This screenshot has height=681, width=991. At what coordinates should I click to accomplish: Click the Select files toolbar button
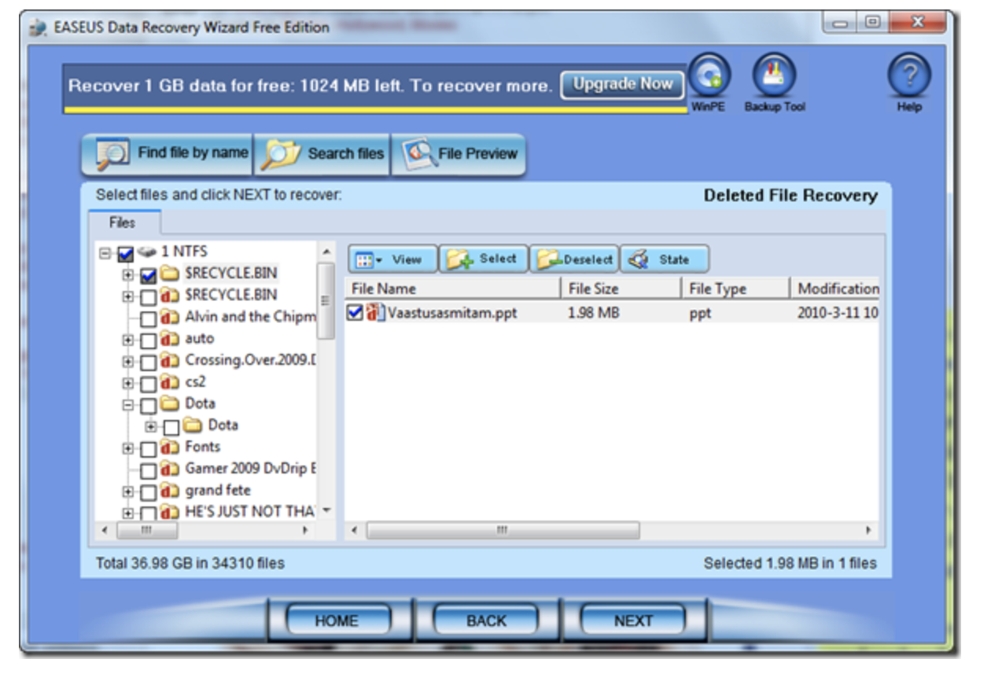click(483, 259)
